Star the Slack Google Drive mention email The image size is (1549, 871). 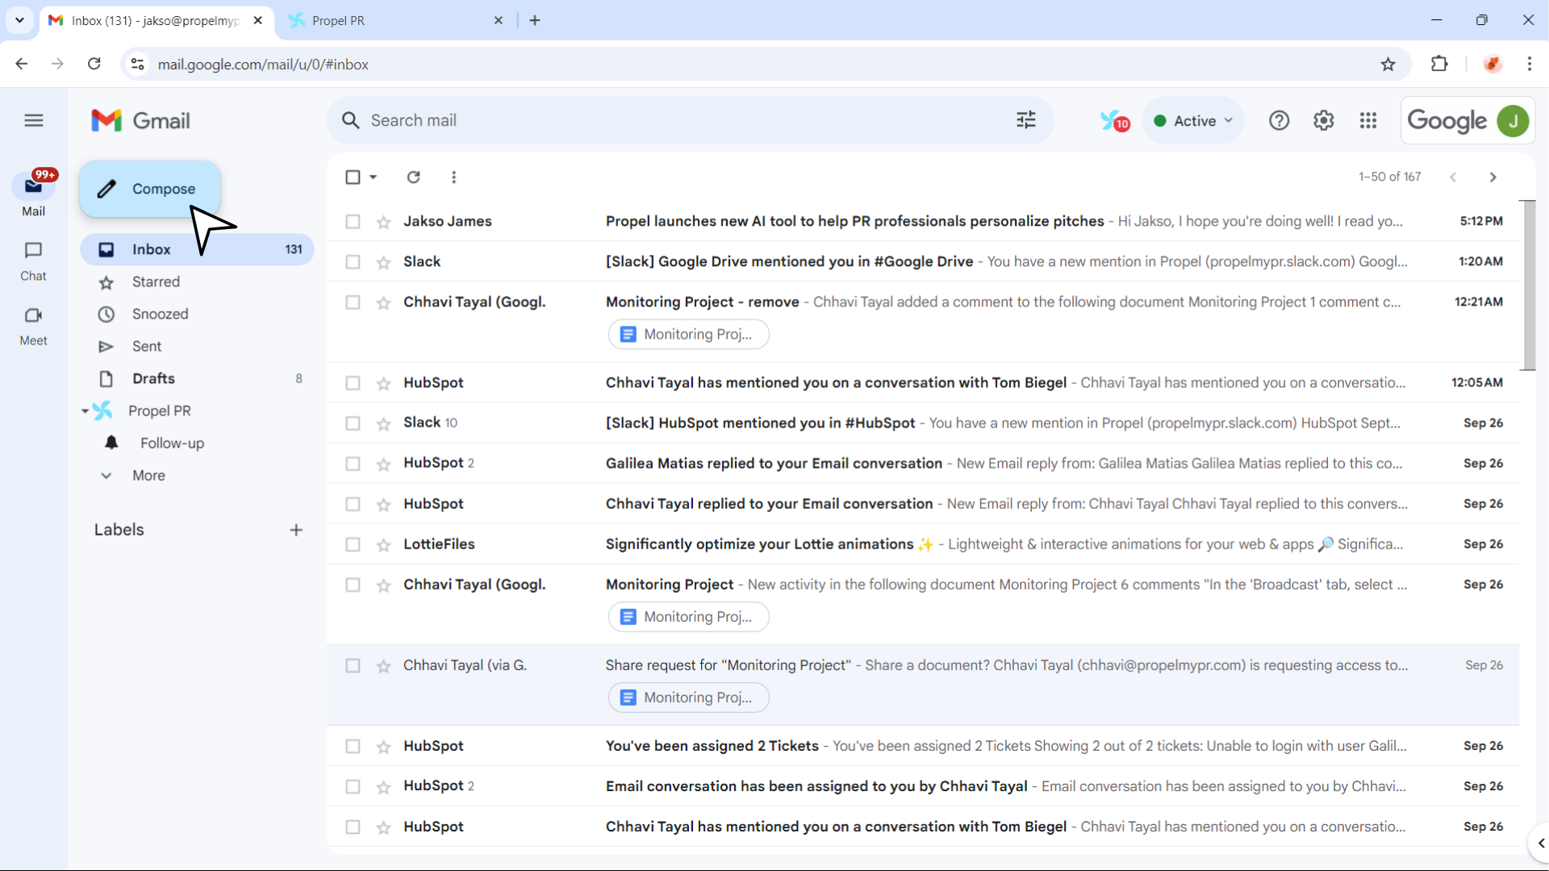click(x=383, y=262)
